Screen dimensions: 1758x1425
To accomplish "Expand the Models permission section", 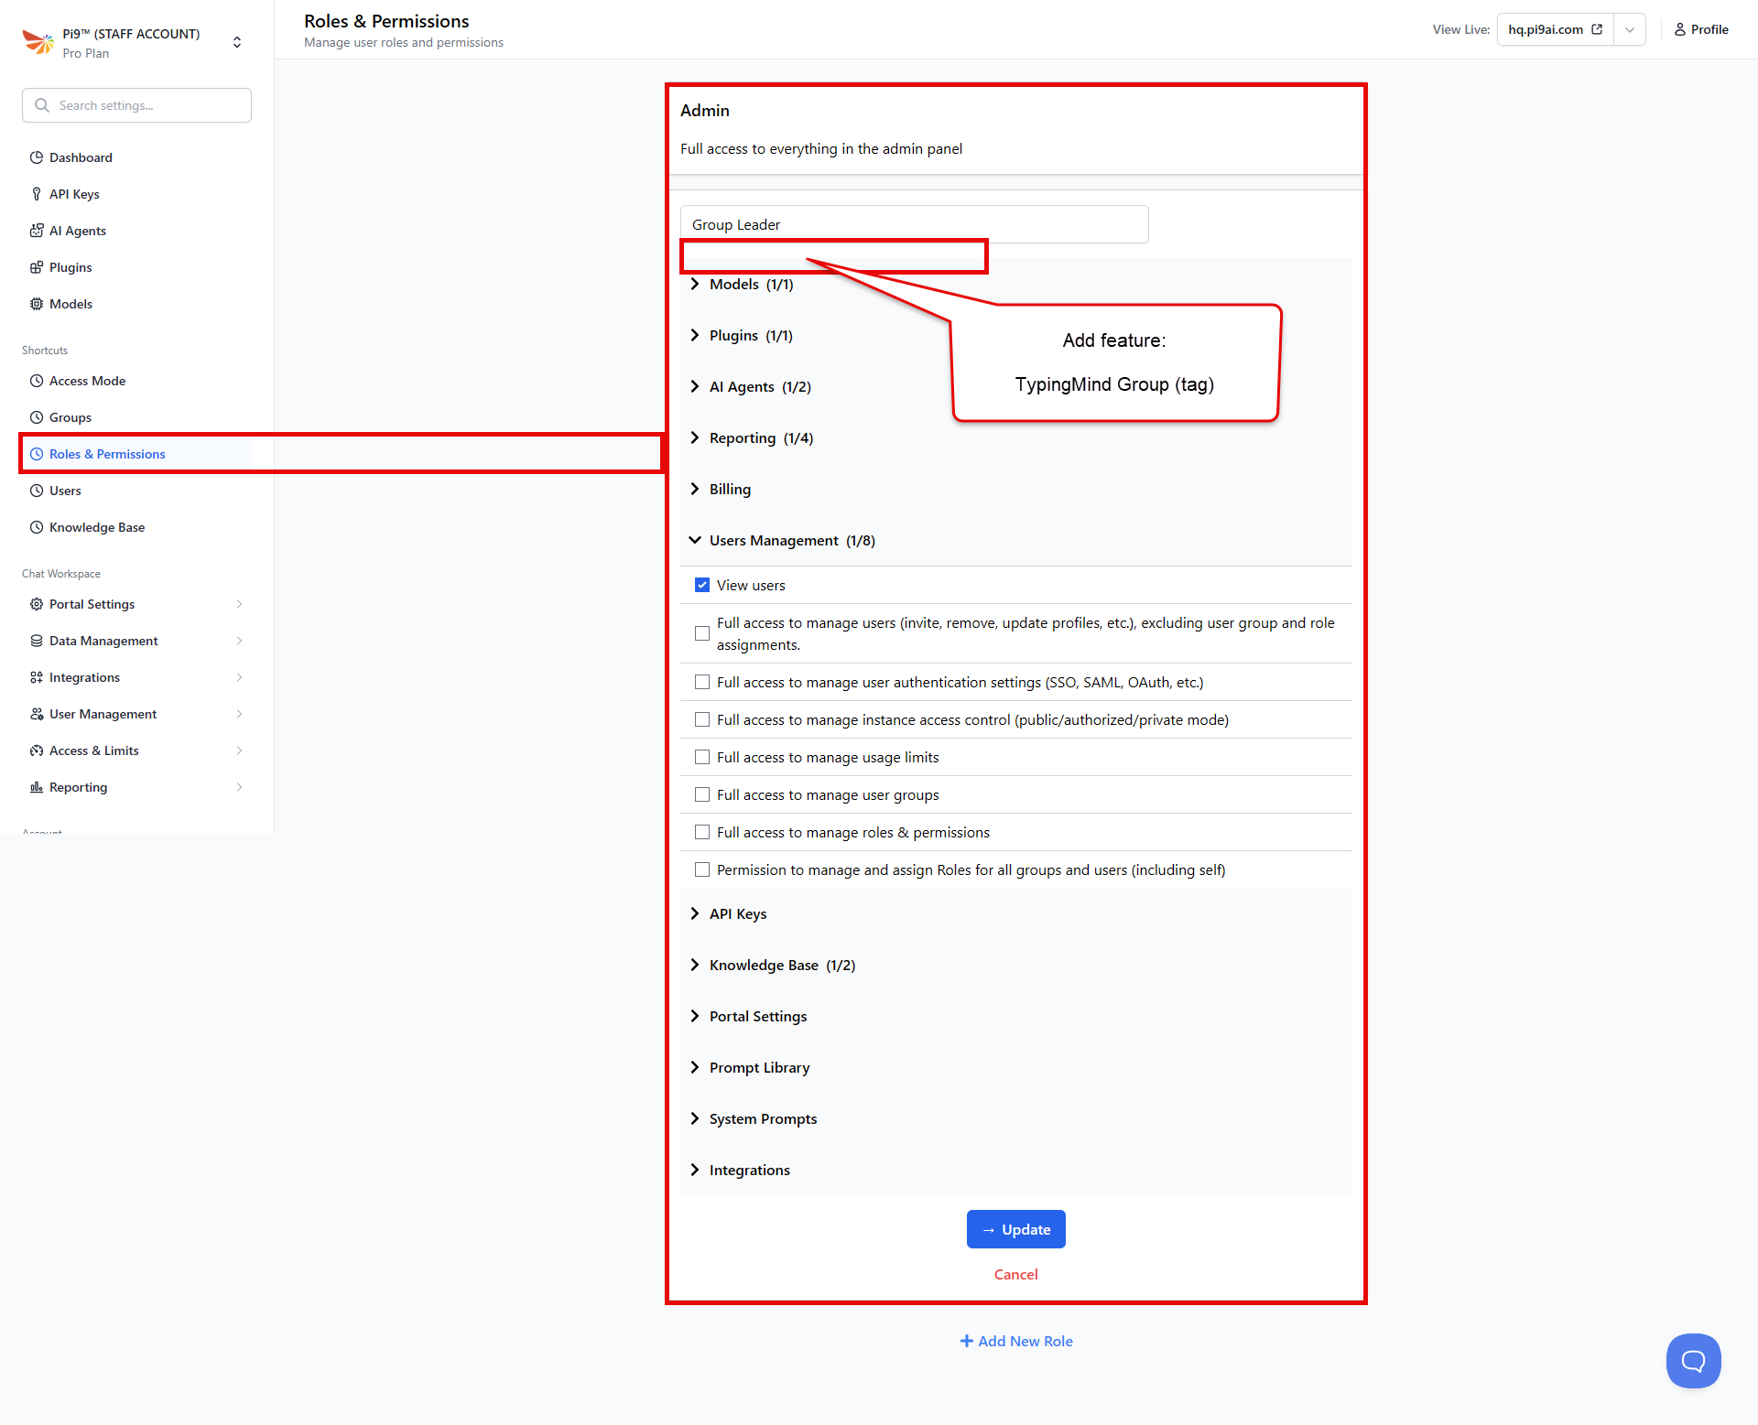I will 1015,285.
